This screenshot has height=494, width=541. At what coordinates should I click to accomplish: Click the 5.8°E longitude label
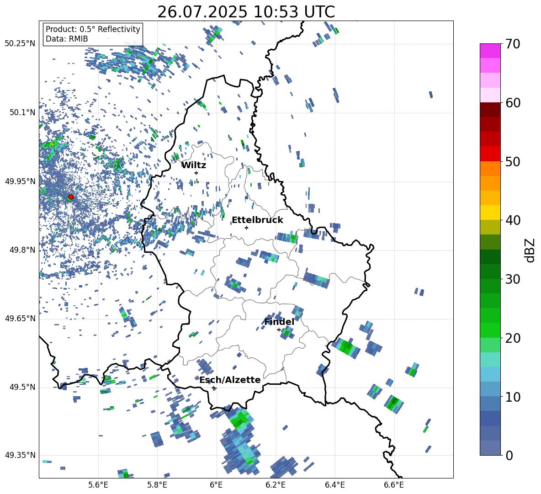[157, 485]
